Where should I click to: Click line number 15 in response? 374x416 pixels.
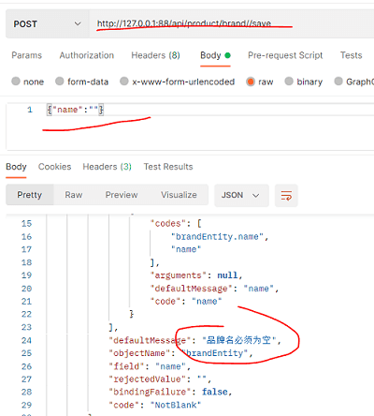click(x=26, y=224)
